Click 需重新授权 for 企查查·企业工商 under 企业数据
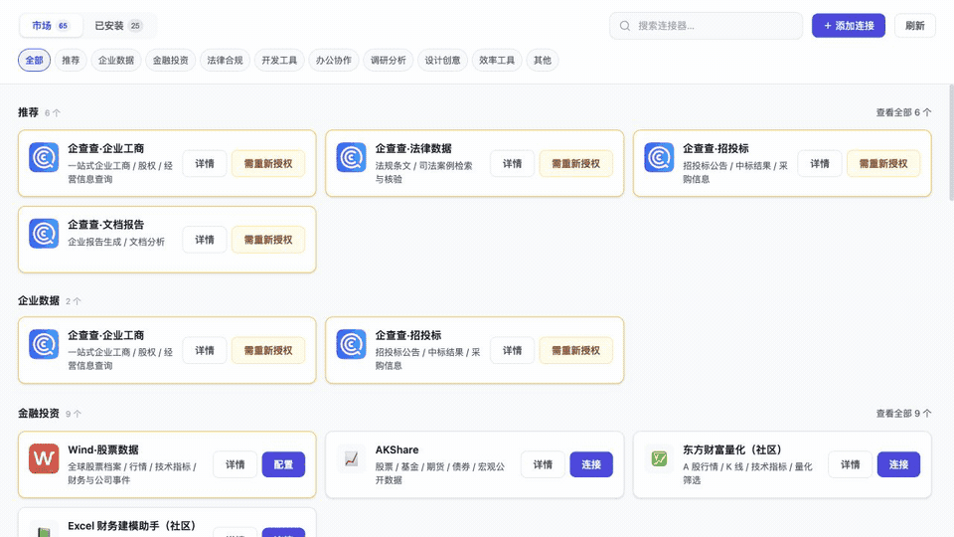This screenshot has width=954, height=537. pyautogui.click(x=268, y=351)
